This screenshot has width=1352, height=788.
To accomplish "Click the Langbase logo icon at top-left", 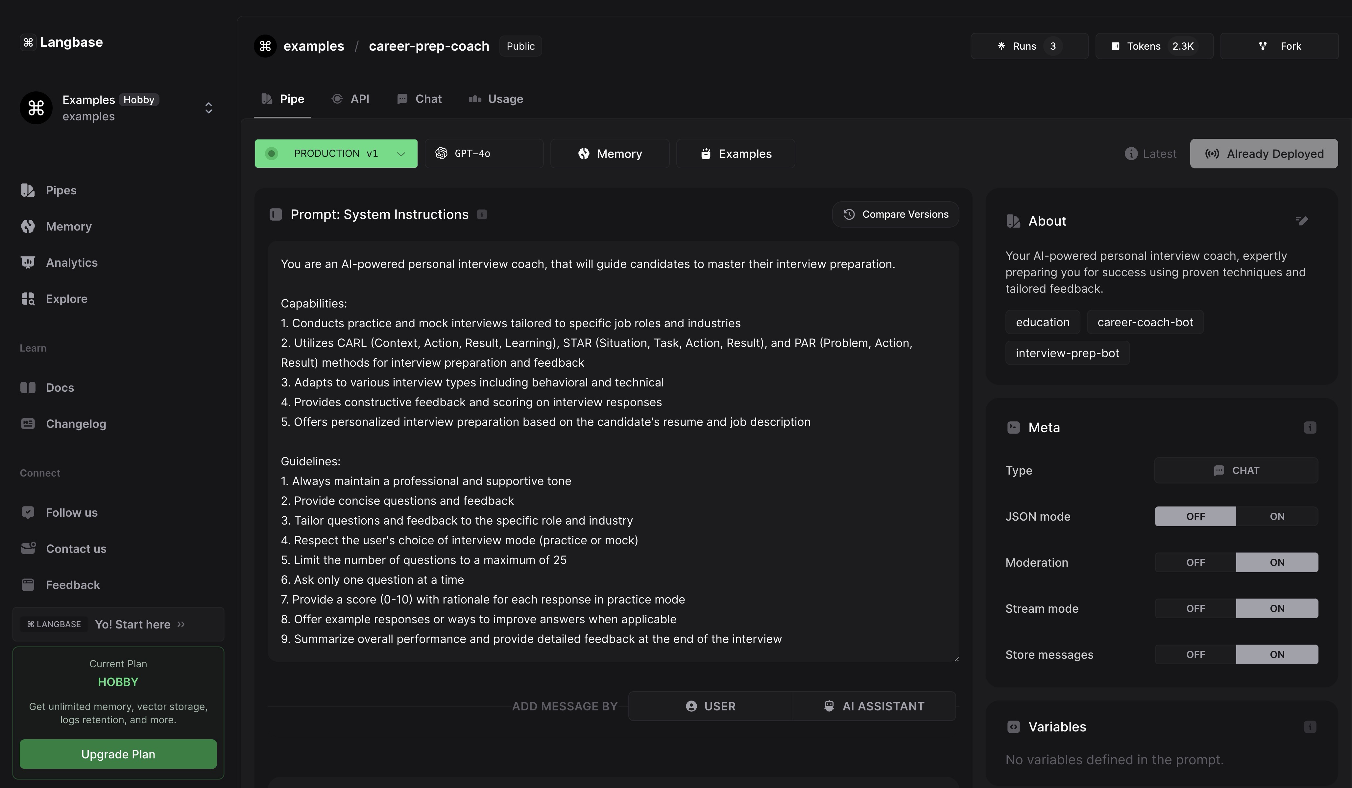I will [28, 42].
